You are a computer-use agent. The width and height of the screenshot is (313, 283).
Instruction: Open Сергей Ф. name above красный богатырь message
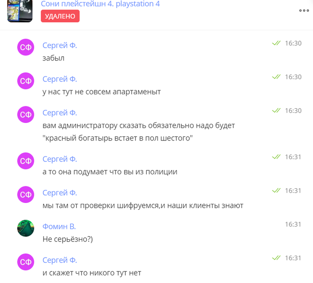pyautogui.click(x=59, y=113)
